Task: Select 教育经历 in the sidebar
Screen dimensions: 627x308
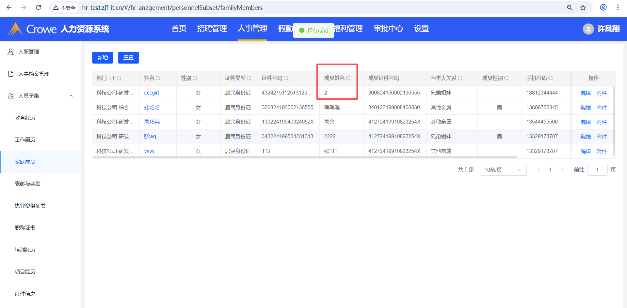Action: tap(25, 118)
